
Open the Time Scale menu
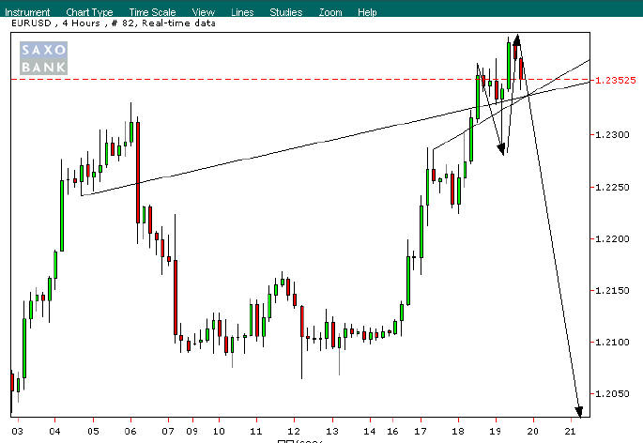point(153,12)
